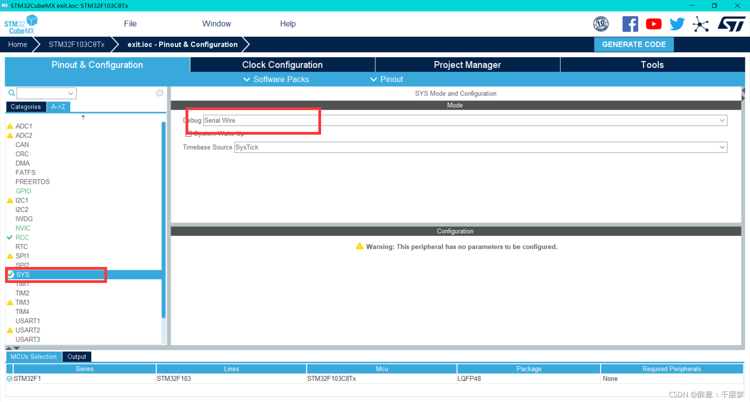Viewport: 750px width, 402px height.
Task: Open the Timebase Source dropdown
Action: tap(480, 147)
